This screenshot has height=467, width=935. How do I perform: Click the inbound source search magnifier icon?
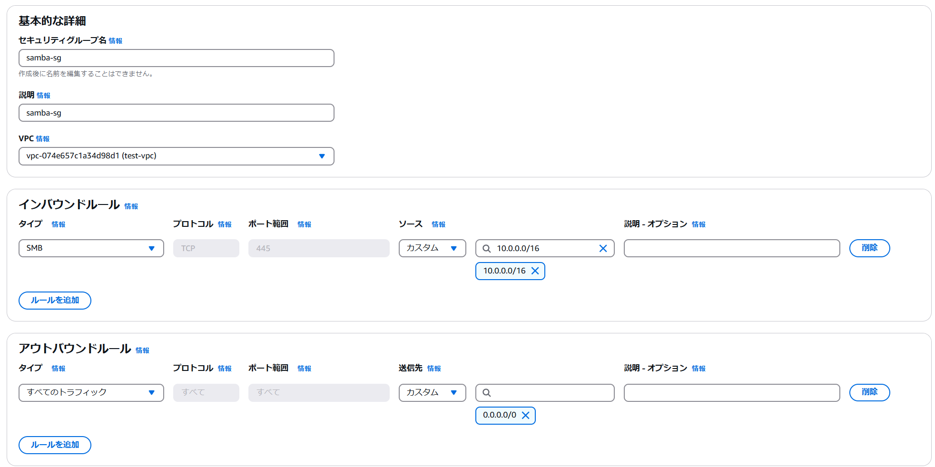click(x=486, y=248)
